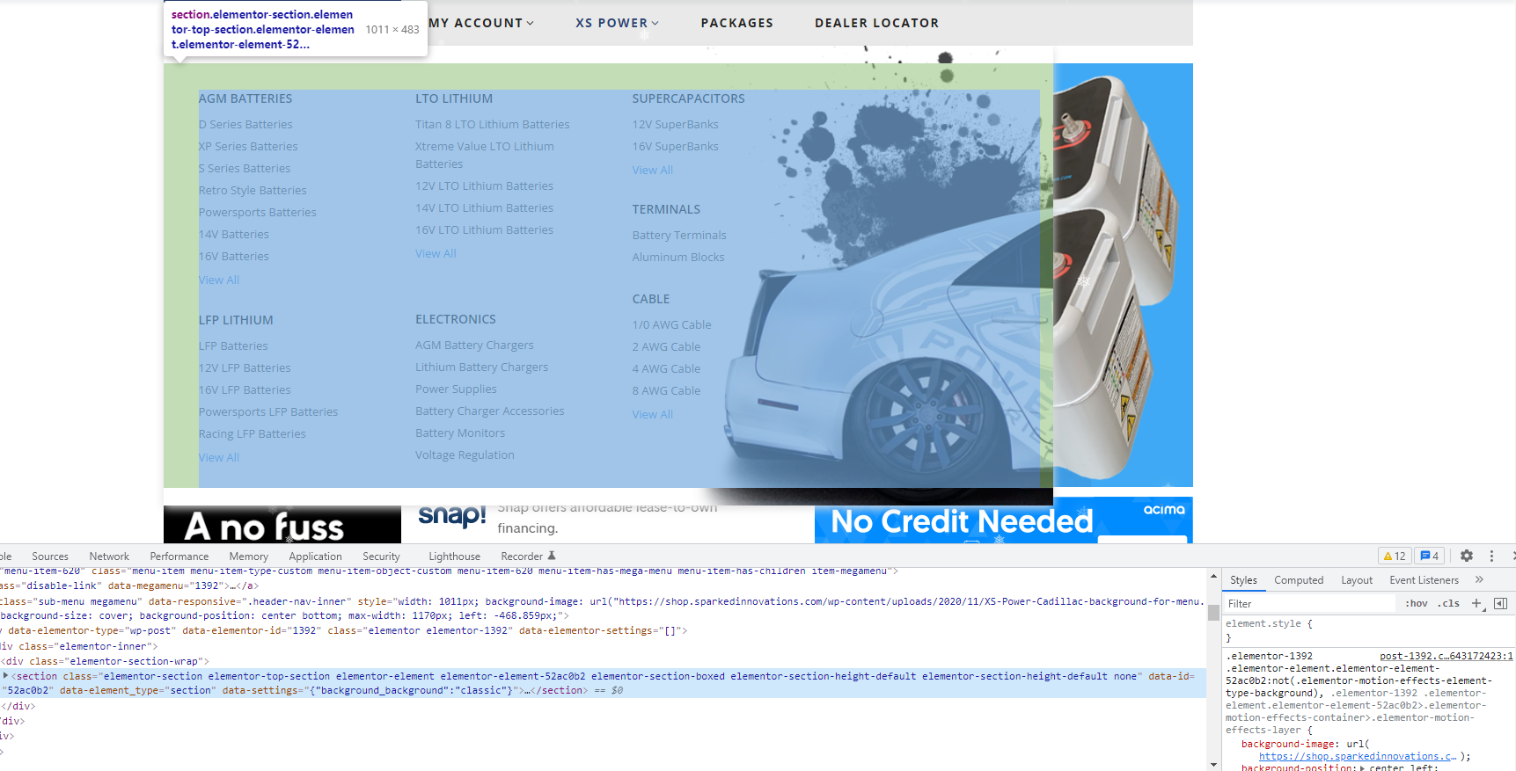Click View All under AGM Batteries

click(219, 280)
